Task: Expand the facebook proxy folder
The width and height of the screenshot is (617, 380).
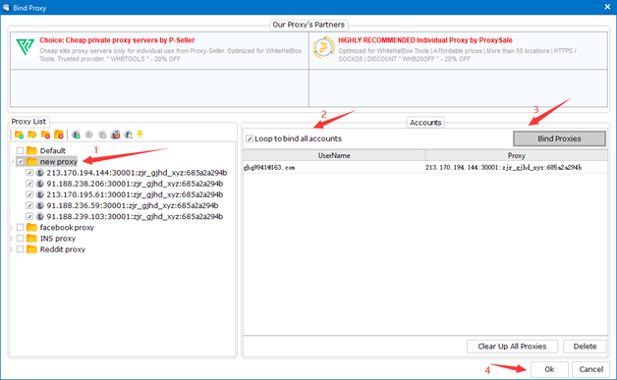Action: pyautogui.click(x=12, y=228)
